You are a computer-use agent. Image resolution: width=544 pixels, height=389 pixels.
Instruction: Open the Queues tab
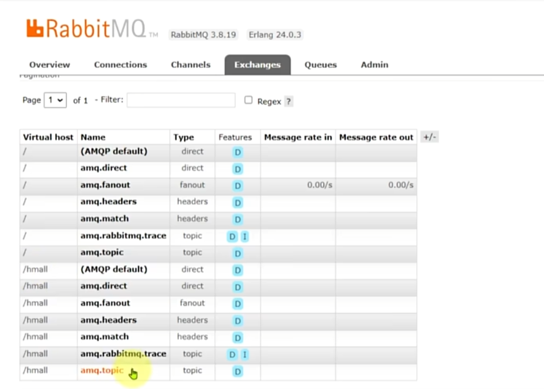pyautogui.click(x=320, y=65)
